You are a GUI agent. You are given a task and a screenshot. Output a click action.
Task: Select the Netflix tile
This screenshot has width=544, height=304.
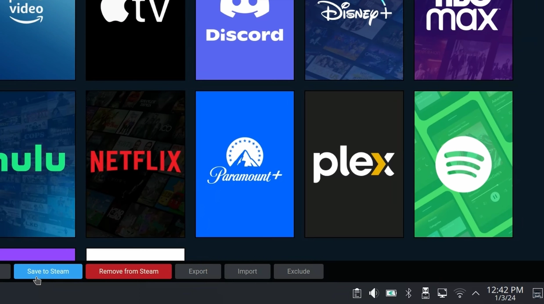click(x=135, y=164)
